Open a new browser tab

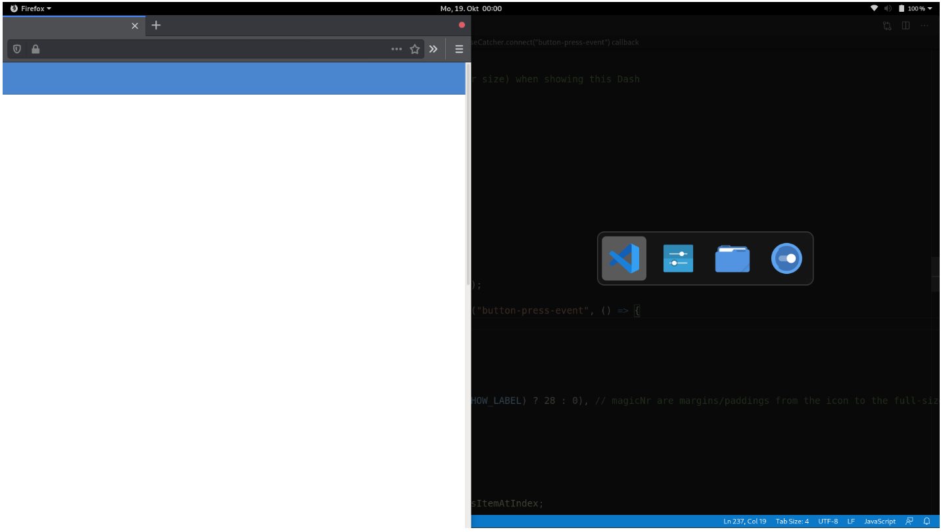156,25
